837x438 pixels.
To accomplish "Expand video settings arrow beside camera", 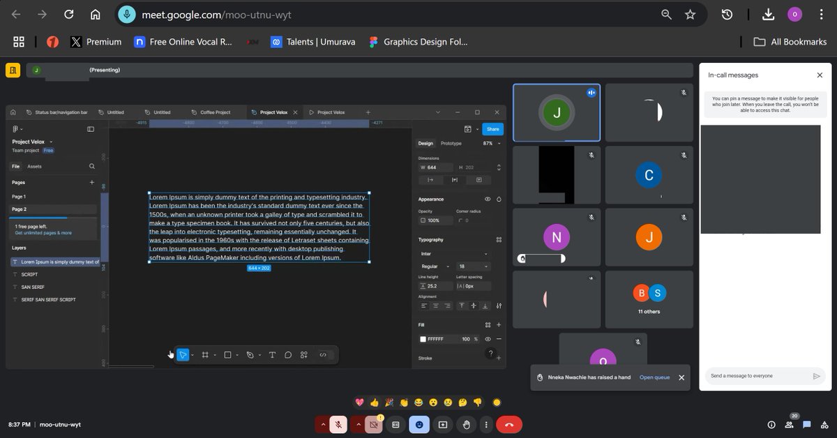I will [x=359, y=424].
